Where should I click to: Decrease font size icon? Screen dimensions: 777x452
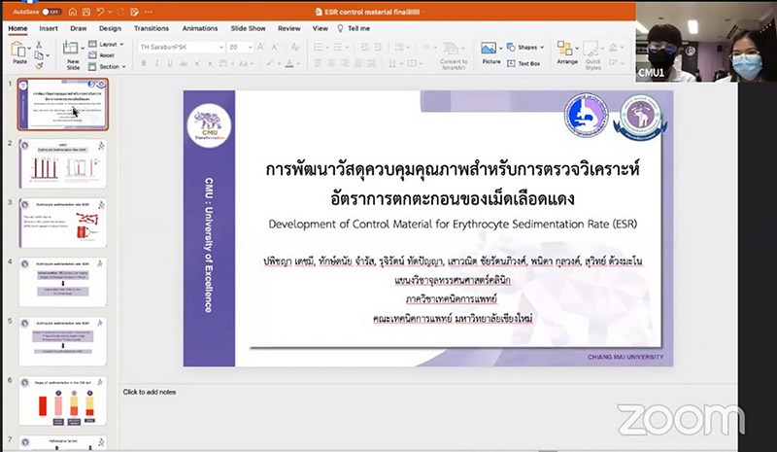[x=275, y=47]
